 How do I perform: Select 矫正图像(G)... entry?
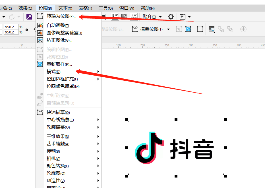(69, 40)
